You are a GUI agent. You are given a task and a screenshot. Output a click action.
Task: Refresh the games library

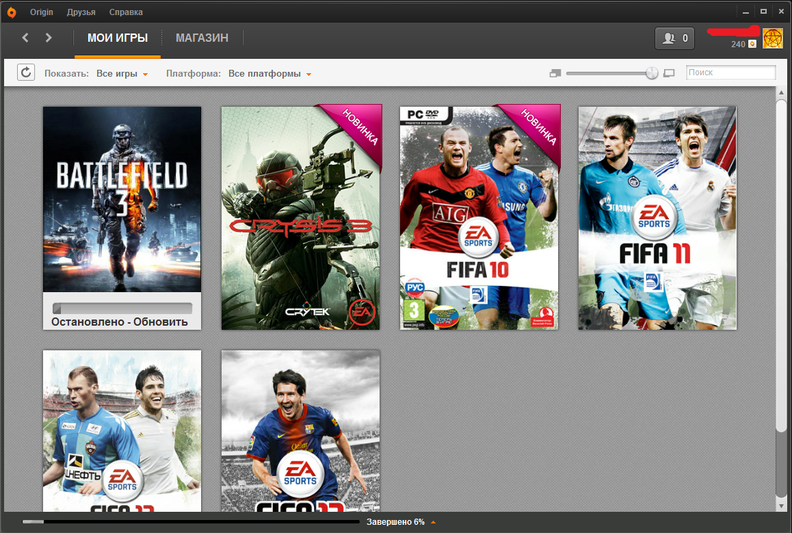pyautogui.click(x=26, y=73)
